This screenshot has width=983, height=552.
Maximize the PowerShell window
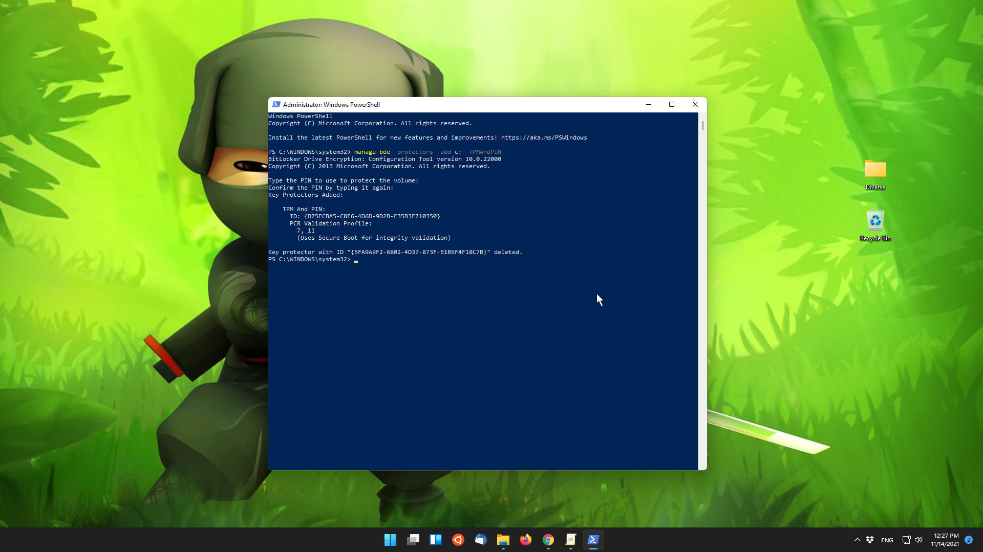click(x=672, y=104)
